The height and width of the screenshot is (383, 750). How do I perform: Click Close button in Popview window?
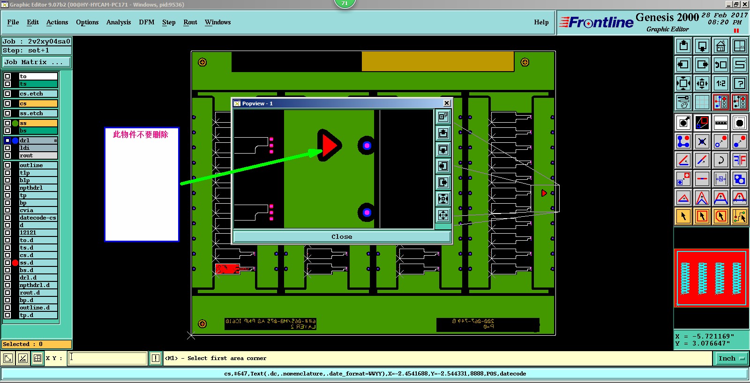click(x=342, y=236)
